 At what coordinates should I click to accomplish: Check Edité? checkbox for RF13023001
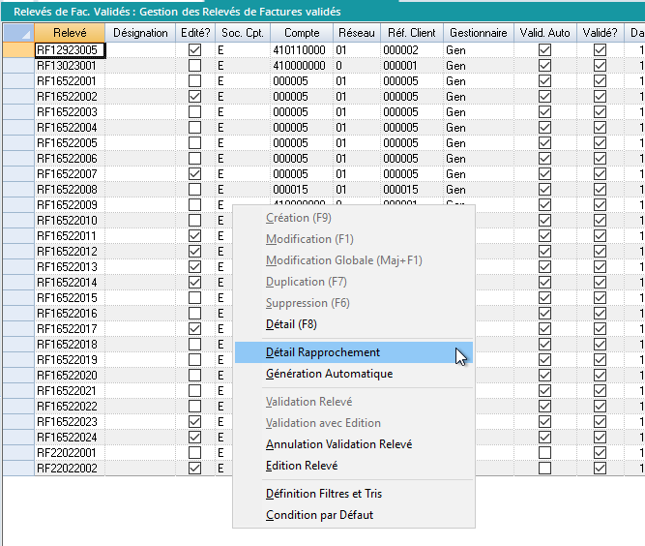[x=195, y=66]
